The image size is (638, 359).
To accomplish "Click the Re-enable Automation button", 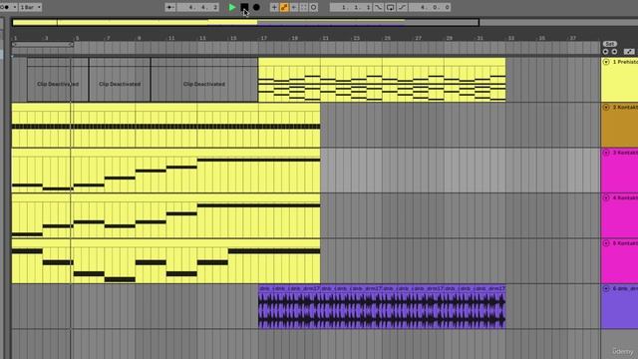I will pyautogui.click(x=294, y=7).
